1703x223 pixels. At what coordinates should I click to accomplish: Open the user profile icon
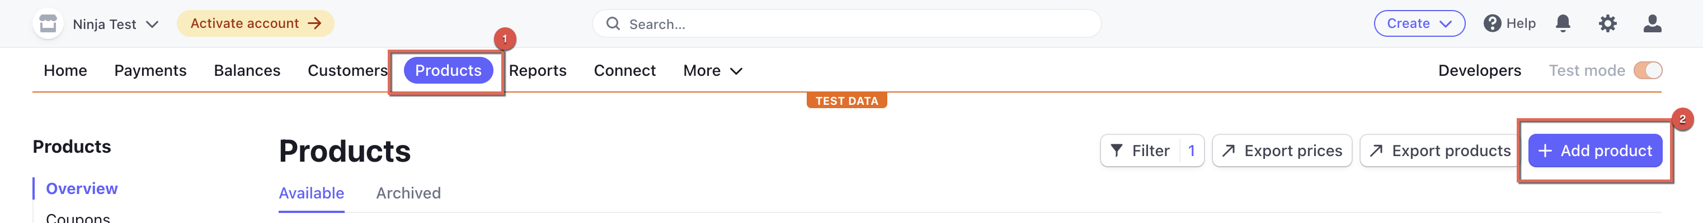pos(1652,23)
